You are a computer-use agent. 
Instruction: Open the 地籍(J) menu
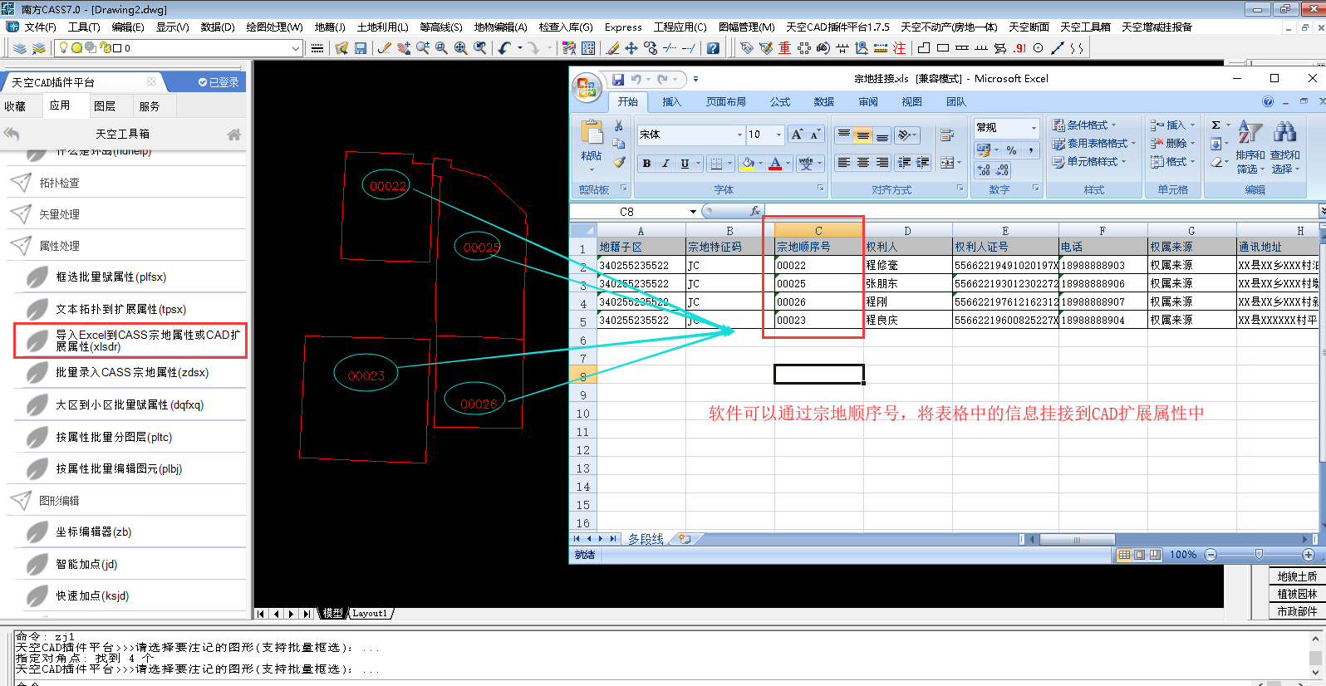[x=330, y=27]
